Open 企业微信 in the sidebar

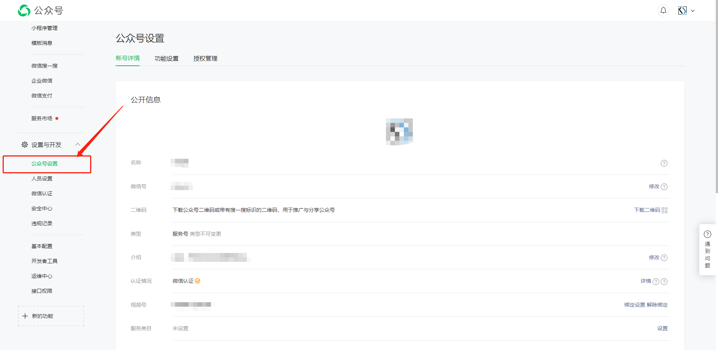(42, 81)
